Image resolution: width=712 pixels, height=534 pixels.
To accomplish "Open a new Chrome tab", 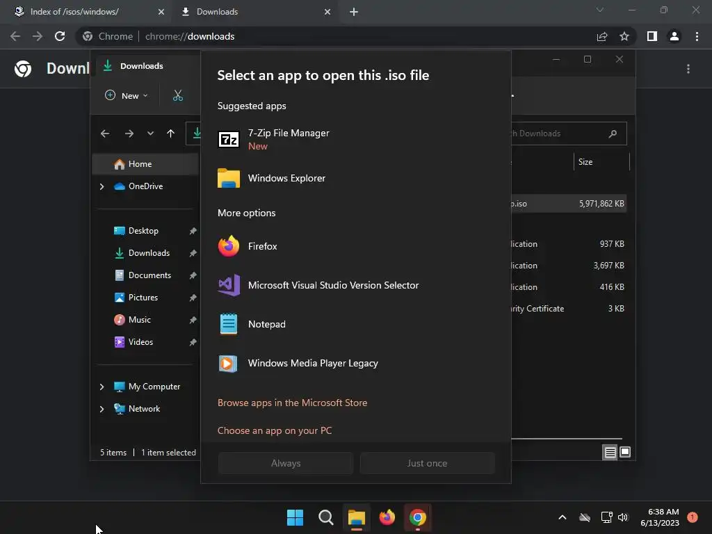I will tap(354, 12).
